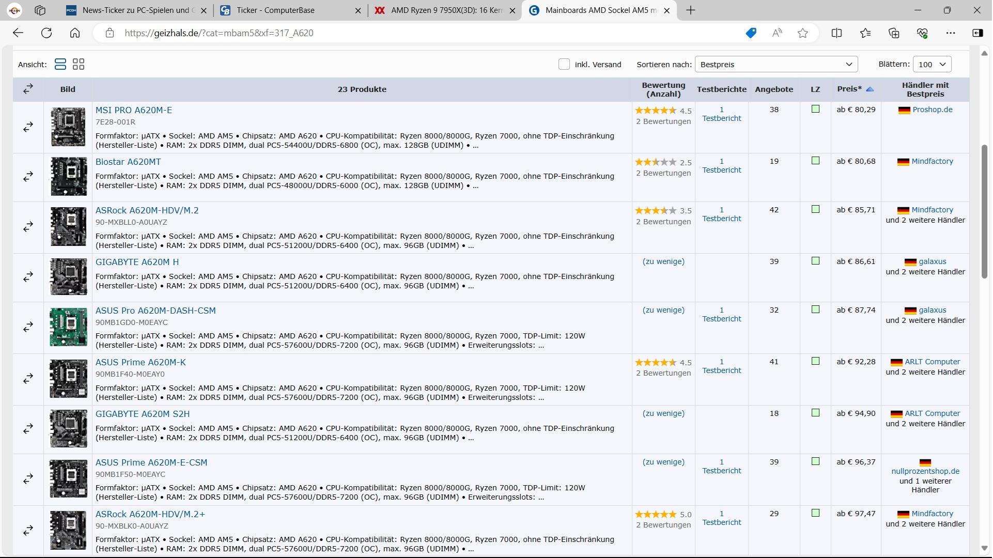Enable the inkl. Versand checkbox
Viewport: 993px width, 558px height.
564,64
